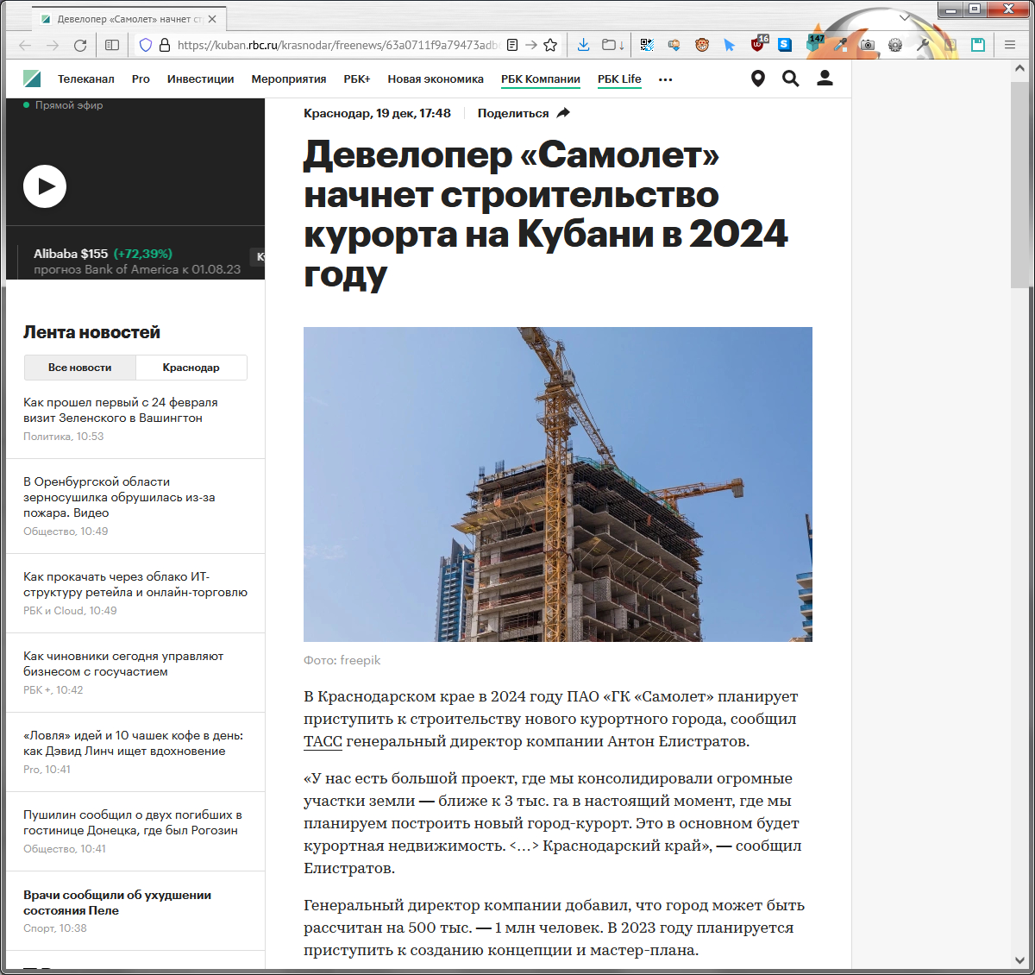Image resolution: width=1035 pixels, height=975 pixels.
Task: Open Оренбургской области зерносушилка news item
Action: coord(119,497)
